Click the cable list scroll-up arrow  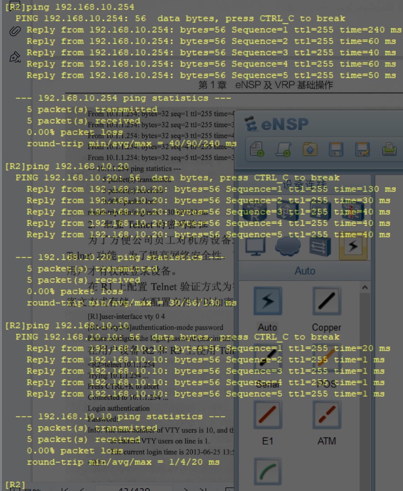[x=365, y=288]
